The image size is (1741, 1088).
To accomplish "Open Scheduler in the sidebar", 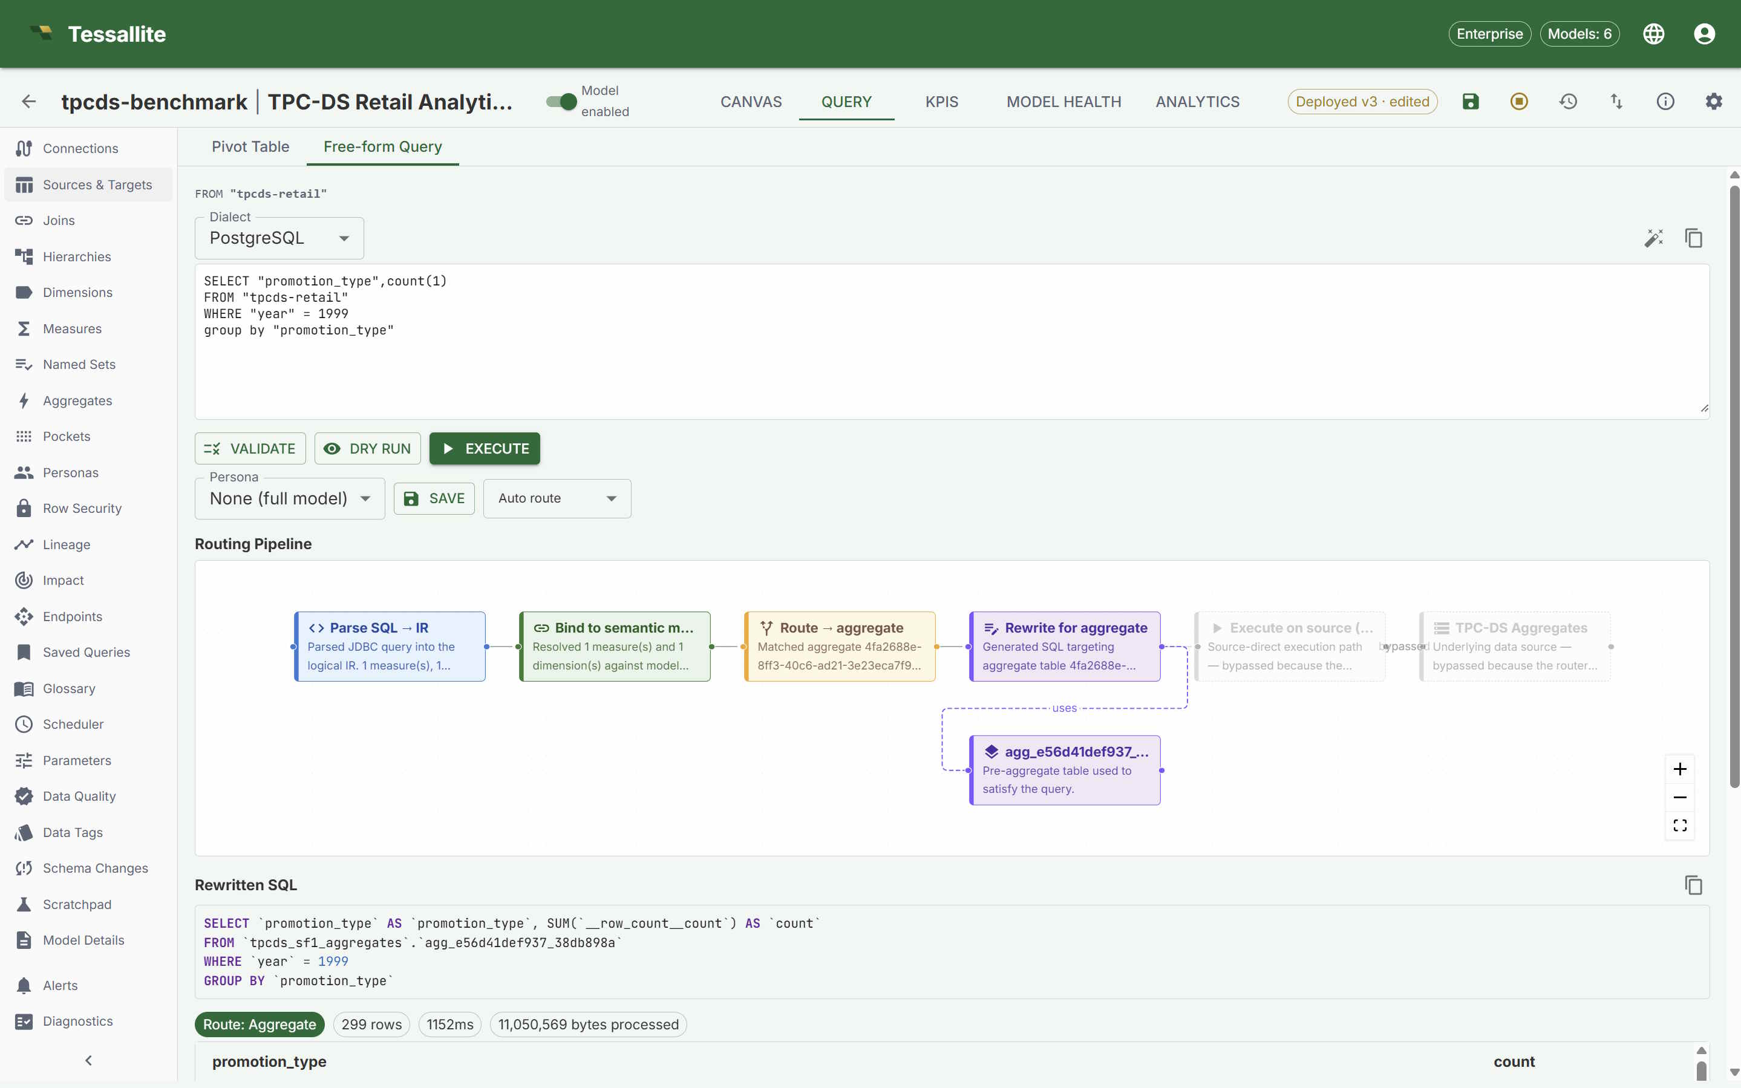I will coord(88,725).
